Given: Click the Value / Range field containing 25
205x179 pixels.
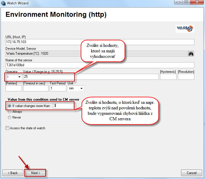Looking at the screenshot, I should tap(91, 77).
